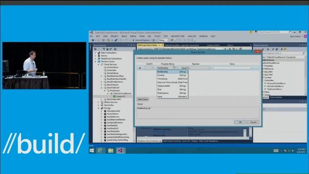This screenshot has height=174, width=309.
Task: Open the DEBUG menu
Action: (x=133, y=36)
